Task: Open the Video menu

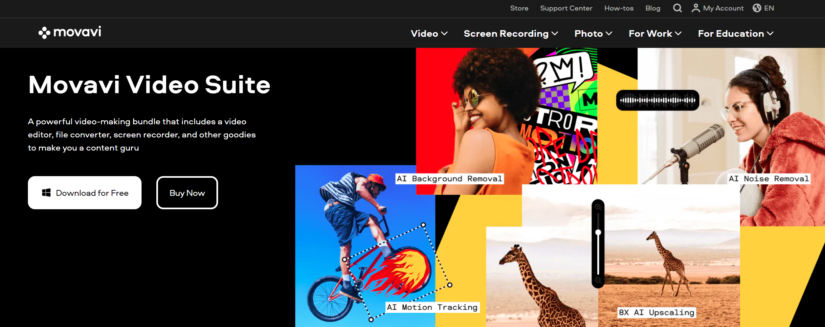Action: coord(429,33)
